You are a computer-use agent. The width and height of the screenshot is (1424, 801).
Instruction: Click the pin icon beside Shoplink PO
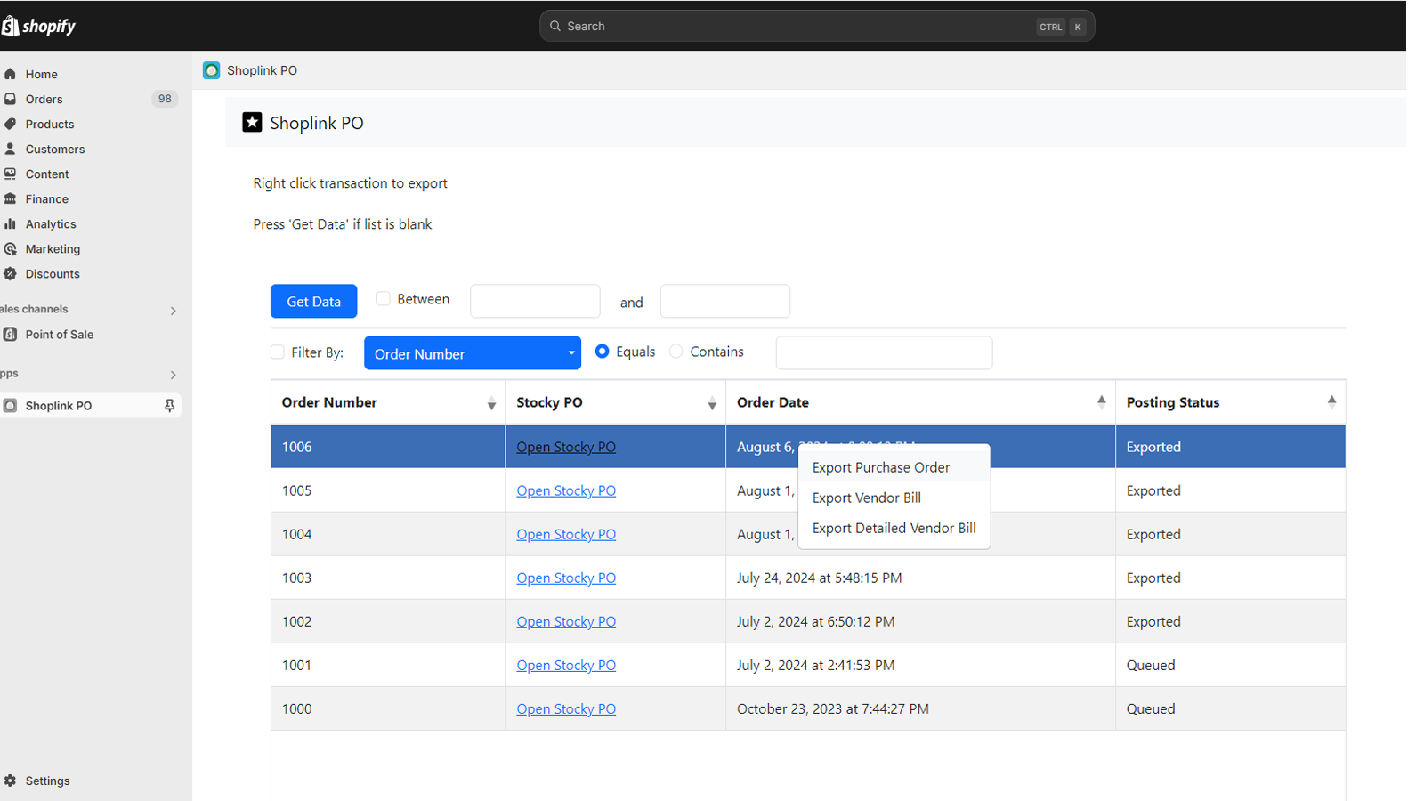(169, 405)
